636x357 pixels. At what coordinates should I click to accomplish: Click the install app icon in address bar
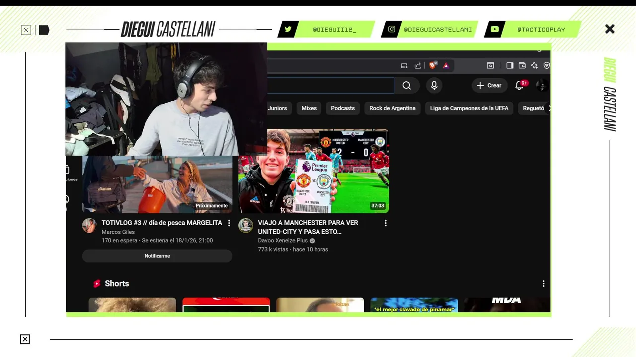click(x=404, y=65)
